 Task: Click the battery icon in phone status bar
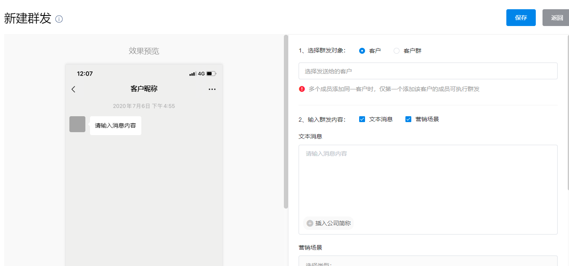[x=211, y=74]
